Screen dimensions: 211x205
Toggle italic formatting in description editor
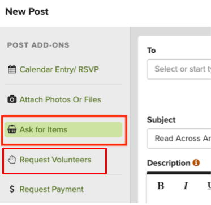point(186,186)
